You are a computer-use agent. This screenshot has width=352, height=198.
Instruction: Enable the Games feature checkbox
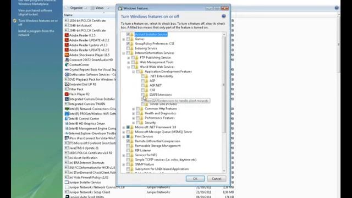(128, 39)
